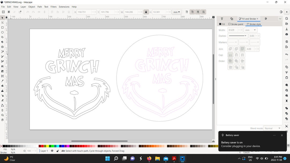The height and width of the screenshot is (163, 290).
Task: Activate the Spiral tool
Action: pos(2,47)
